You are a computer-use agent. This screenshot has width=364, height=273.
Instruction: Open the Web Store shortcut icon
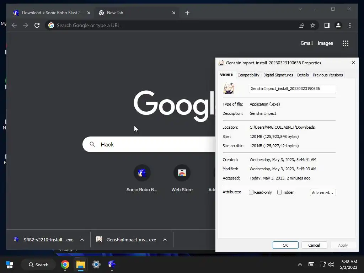(182, 173)
